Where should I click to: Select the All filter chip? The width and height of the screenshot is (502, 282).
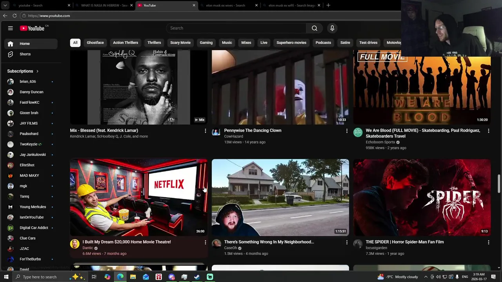pyautogui.click(x=75, y=43)
